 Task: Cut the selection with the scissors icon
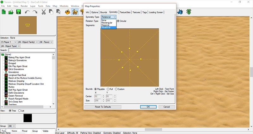click(x=44, y=12)
